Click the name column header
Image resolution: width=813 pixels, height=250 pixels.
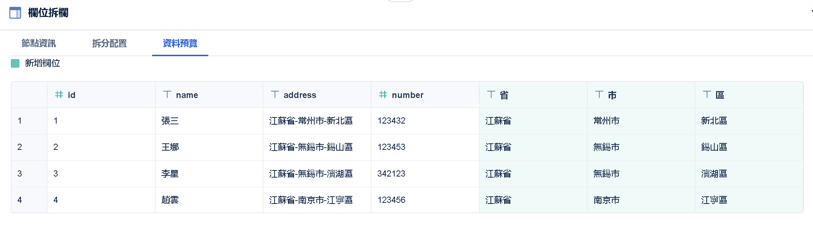click(x=187, y=95)
